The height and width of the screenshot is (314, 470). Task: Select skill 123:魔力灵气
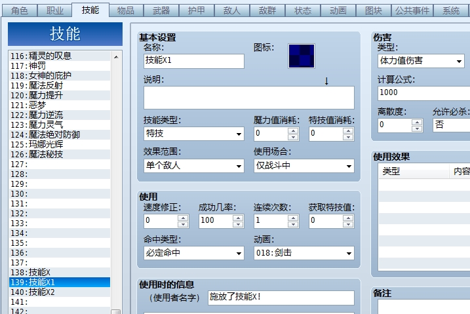[60, 125]
